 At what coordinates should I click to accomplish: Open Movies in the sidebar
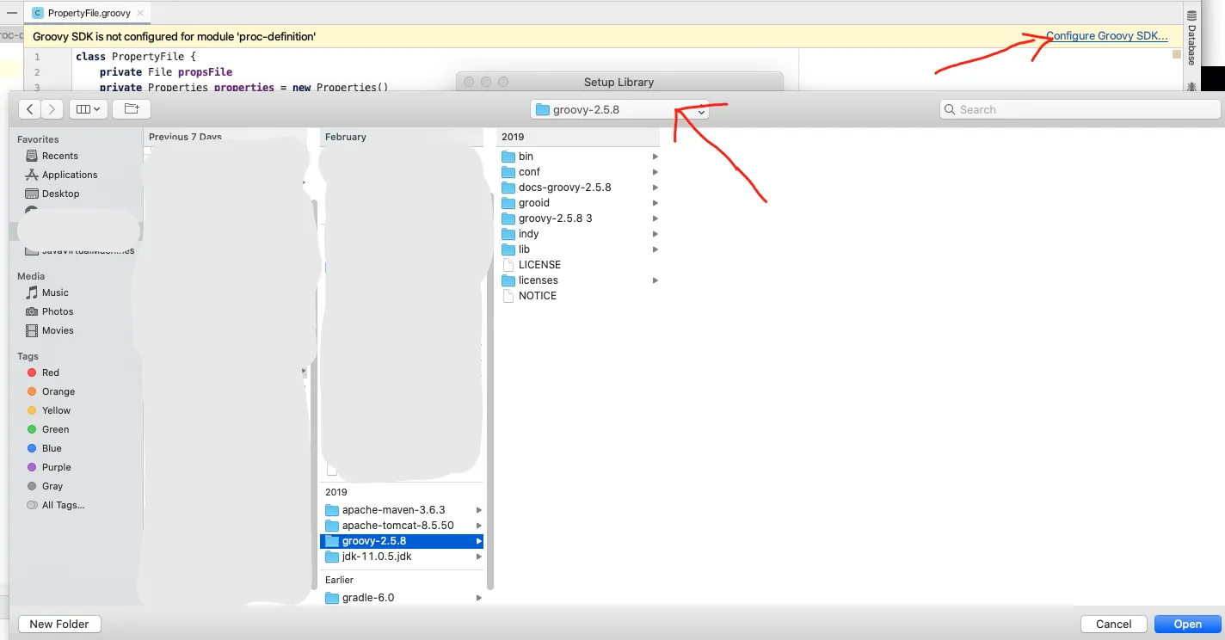click(58, 330)
